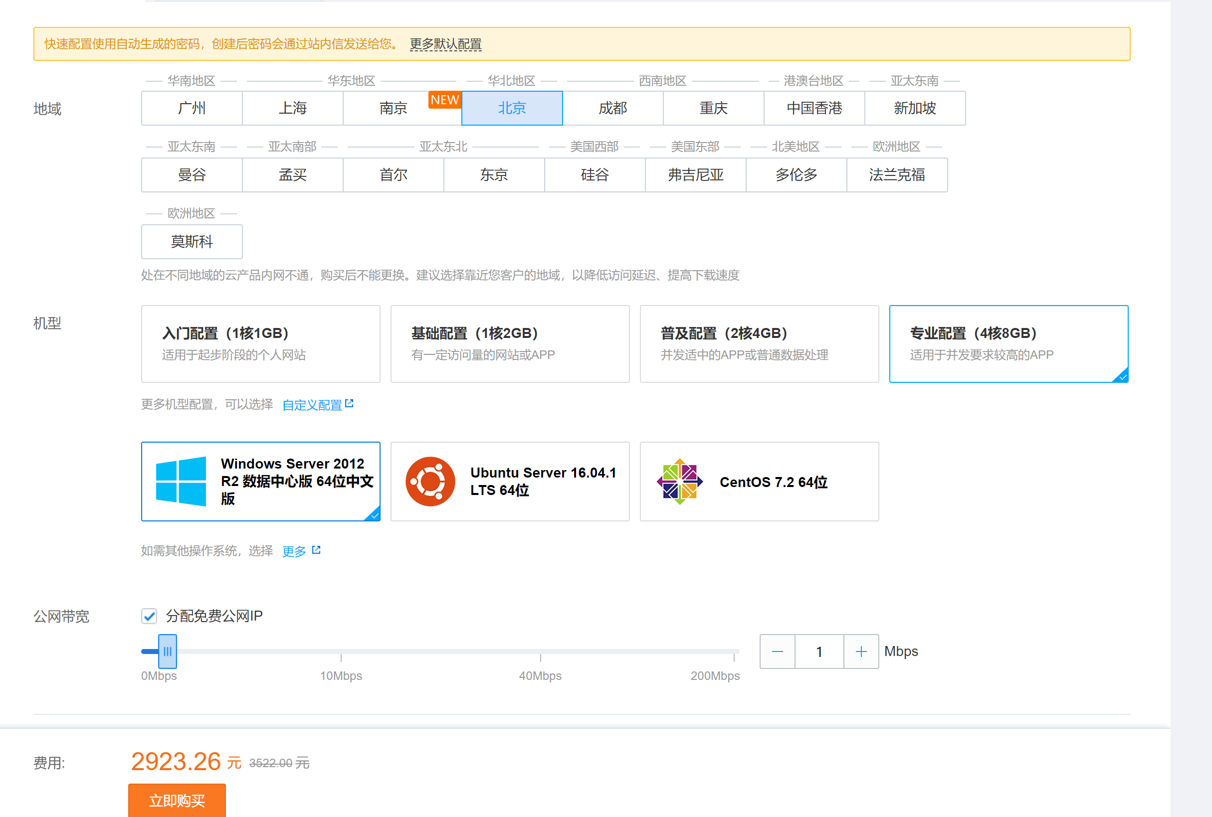Click the Windows logo icon
Image resolution: width=1212 pixels, height=817 pixels.
click(181, 481)
